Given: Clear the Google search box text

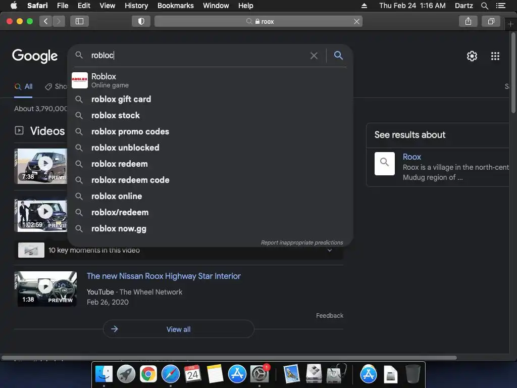Looking at the screenshot, I should coord(314,56).
